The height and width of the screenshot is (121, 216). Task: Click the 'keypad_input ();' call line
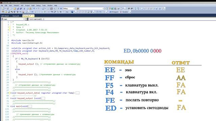pyautogui.click(x=28, y=75)
